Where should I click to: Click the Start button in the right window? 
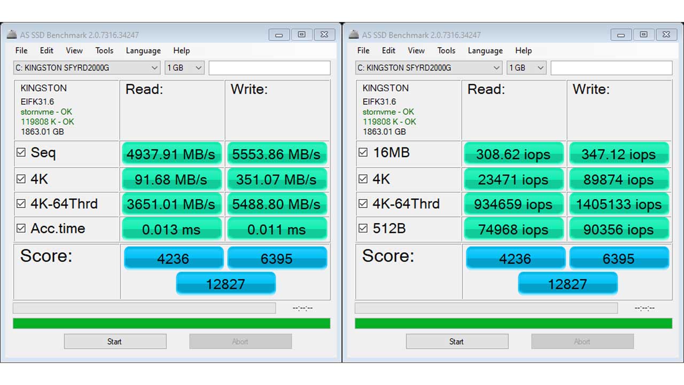(x=457, y=341)
